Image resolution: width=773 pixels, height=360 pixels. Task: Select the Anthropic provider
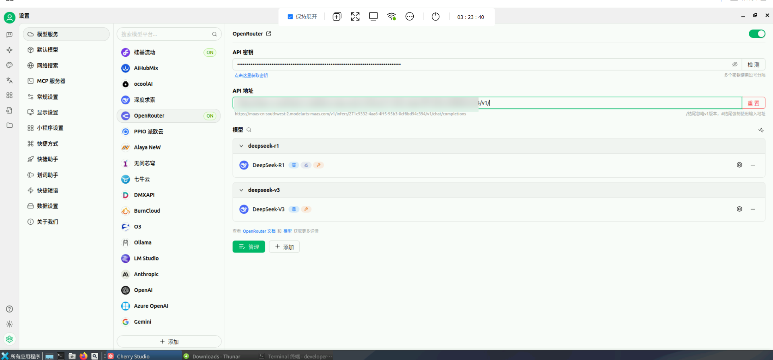click(x=169, y=274)
